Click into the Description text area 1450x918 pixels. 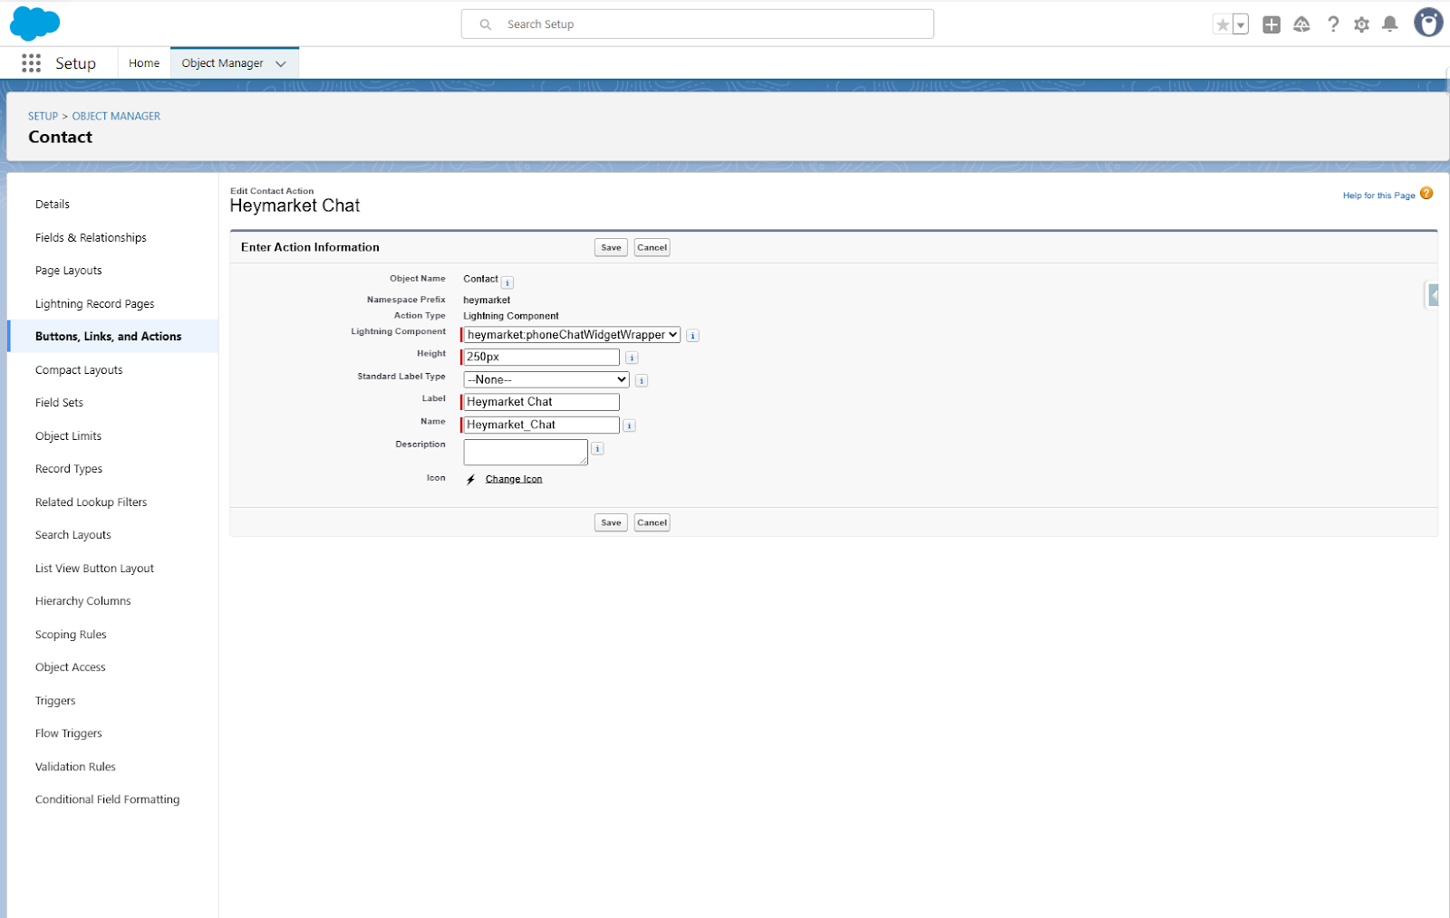(x=525, y=452)
